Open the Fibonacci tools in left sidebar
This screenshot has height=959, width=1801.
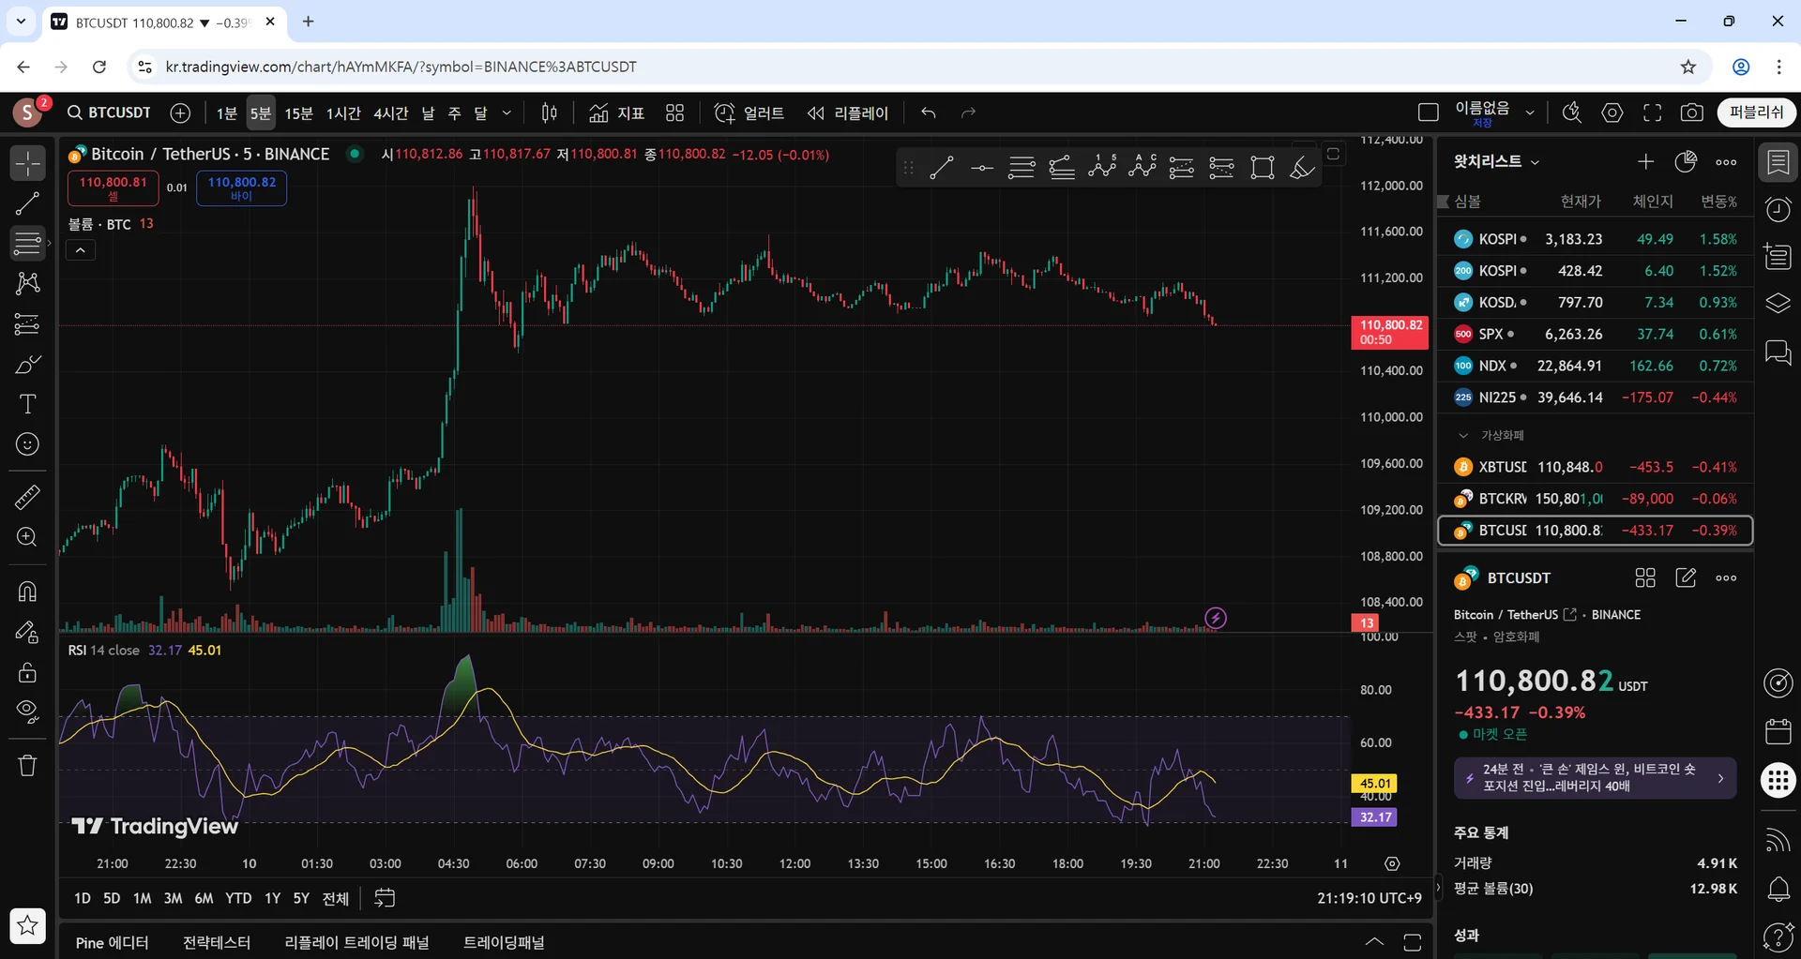click(x=28, y=244)
